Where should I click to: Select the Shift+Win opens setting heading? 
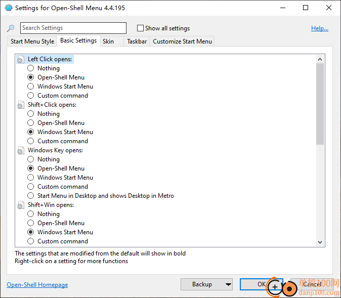pyautogui.click(x=51, y=205)
